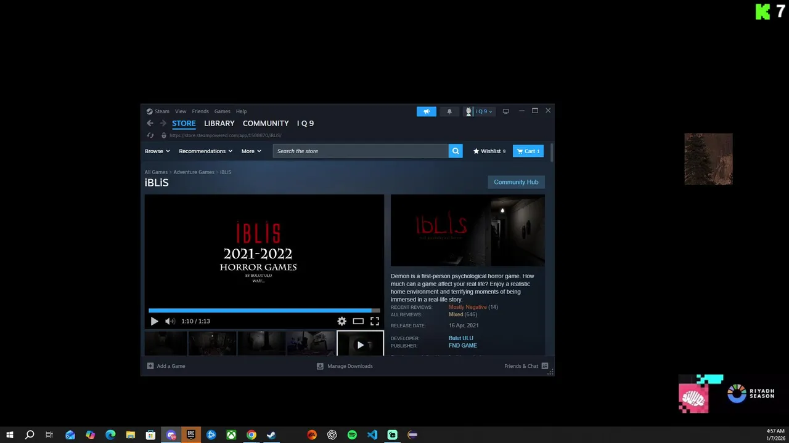The width and height of the screenshot is (789, 443).
Task: Select the second screenshot thumbnail
Action: pyautogui.click(x=213, y=344)
